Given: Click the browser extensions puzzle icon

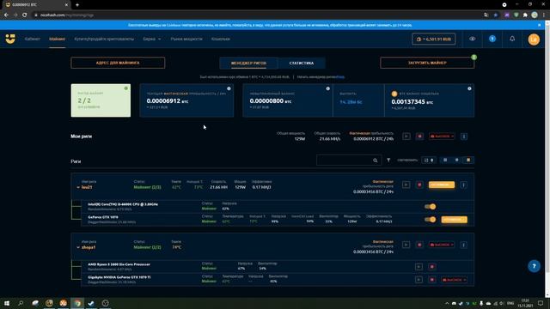Looking at the screenshot, I should click(525, 15).
